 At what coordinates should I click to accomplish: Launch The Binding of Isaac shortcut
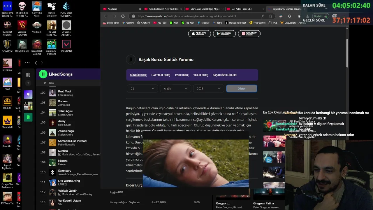tap(22, 9)
